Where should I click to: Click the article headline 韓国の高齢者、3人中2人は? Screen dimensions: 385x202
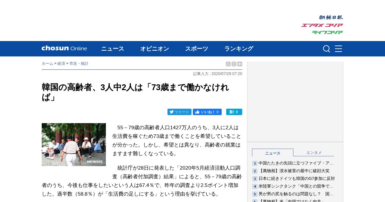coord(135,92)
